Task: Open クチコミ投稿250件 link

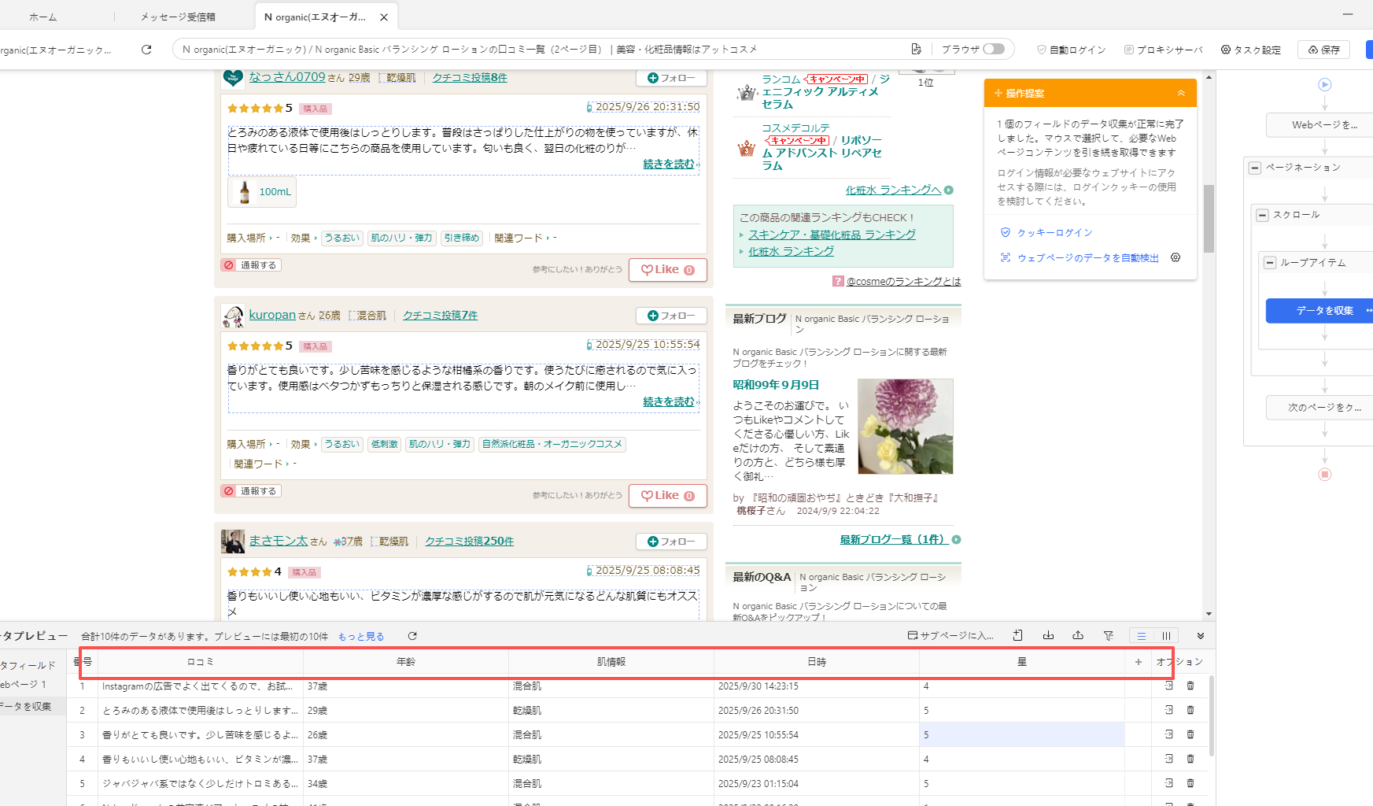Action: click(470, 542)
